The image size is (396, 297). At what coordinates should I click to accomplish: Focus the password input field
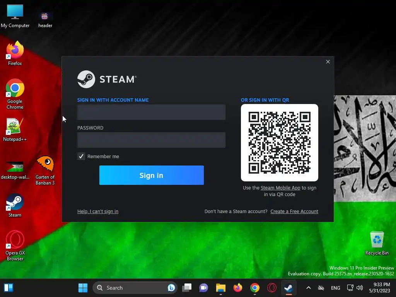pyautogui.click(x=151, y=140)
